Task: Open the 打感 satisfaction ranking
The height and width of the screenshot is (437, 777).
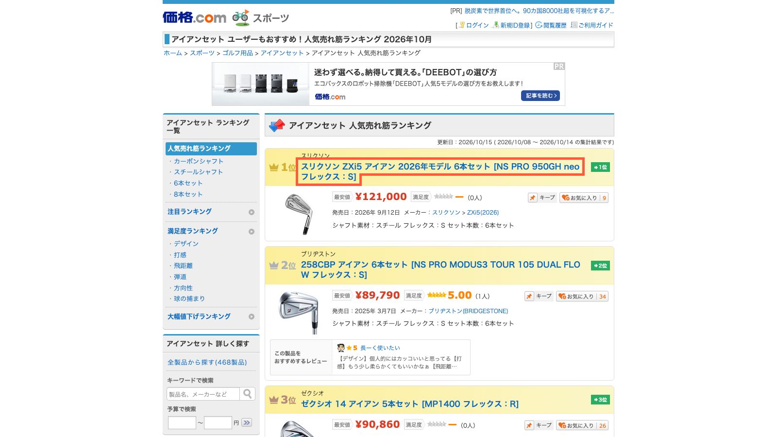Action: [180, 255]
